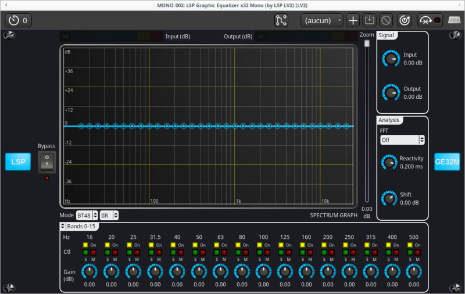Open the virtual keyboard icon
The width and height of the screenshot is (465, 294).
point(454,20)
